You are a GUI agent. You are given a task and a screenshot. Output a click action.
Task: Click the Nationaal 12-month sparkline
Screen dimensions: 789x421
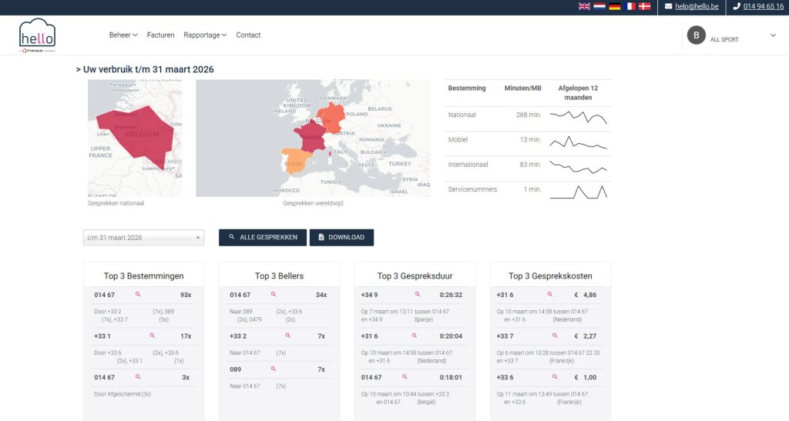[578, 117]
